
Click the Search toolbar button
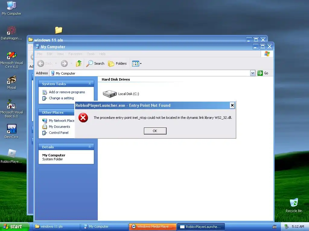tap(95, 63)
